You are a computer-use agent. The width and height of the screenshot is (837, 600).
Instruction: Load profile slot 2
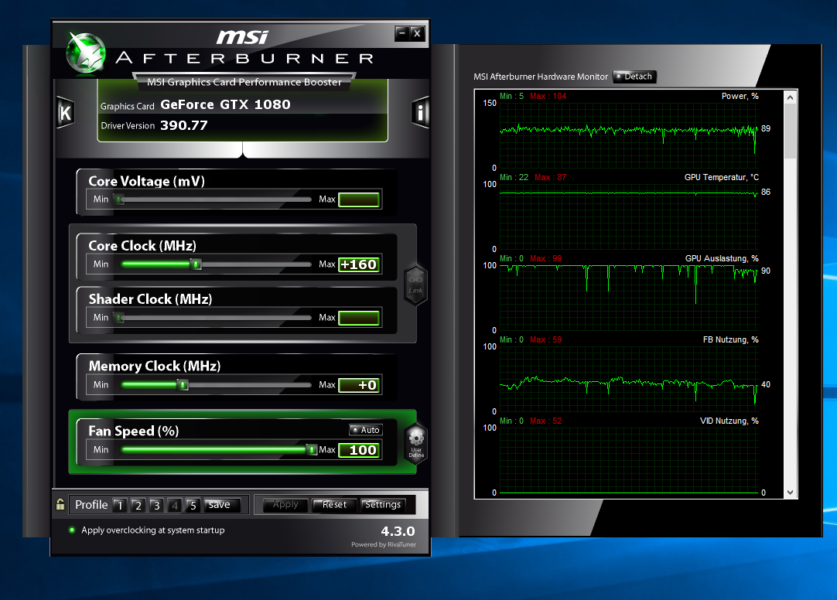(138, 505)
